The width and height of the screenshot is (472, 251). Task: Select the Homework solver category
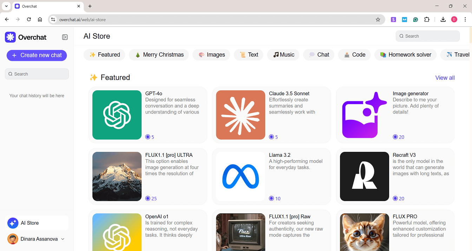[x=405, y=54]
